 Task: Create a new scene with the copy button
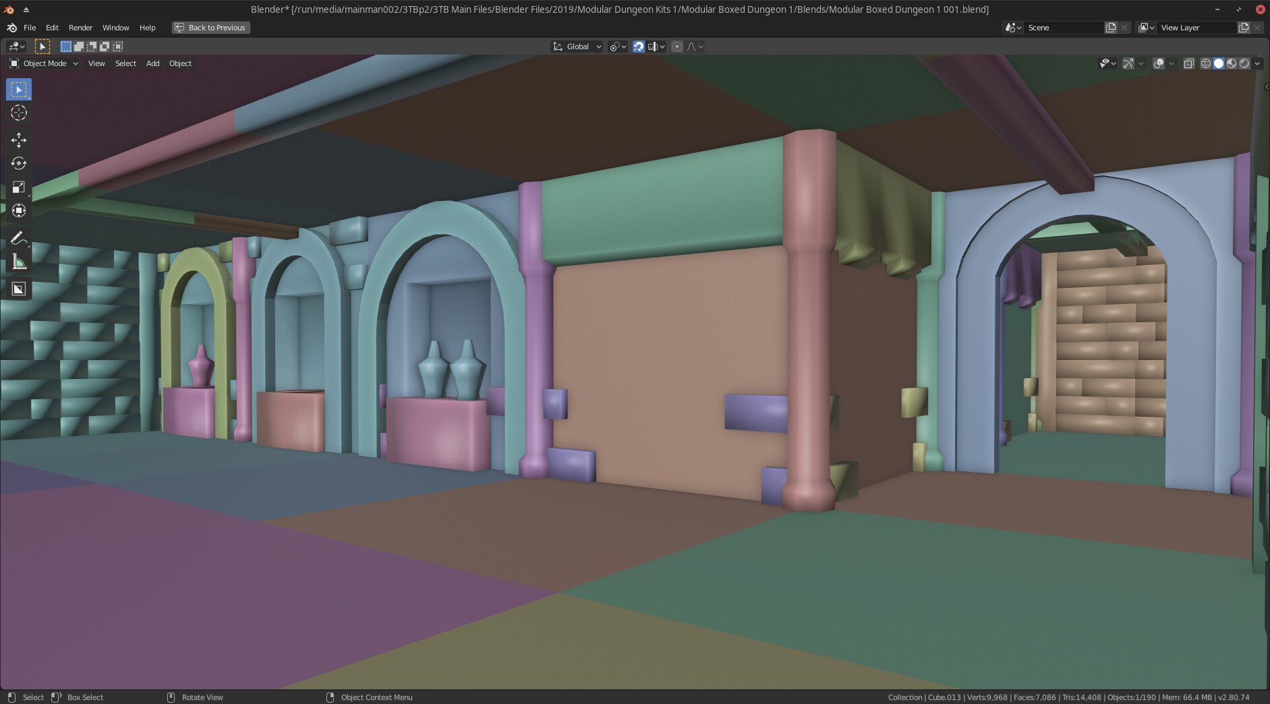(x=1110, y=27)
